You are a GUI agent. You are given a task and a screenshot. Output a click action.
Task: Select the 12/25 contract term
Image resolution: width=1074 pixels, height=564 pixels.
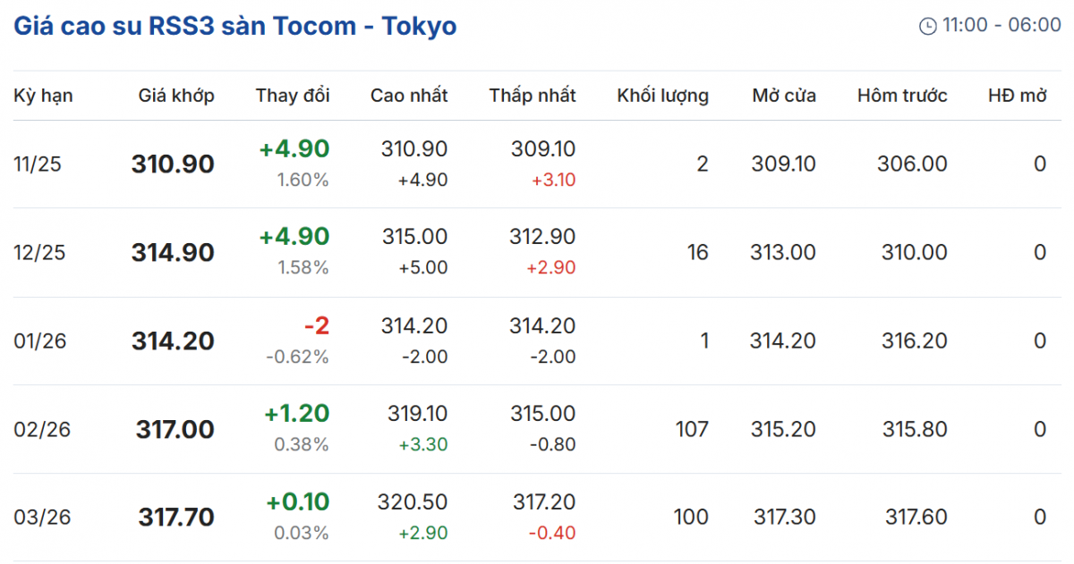tap(38, 253)
